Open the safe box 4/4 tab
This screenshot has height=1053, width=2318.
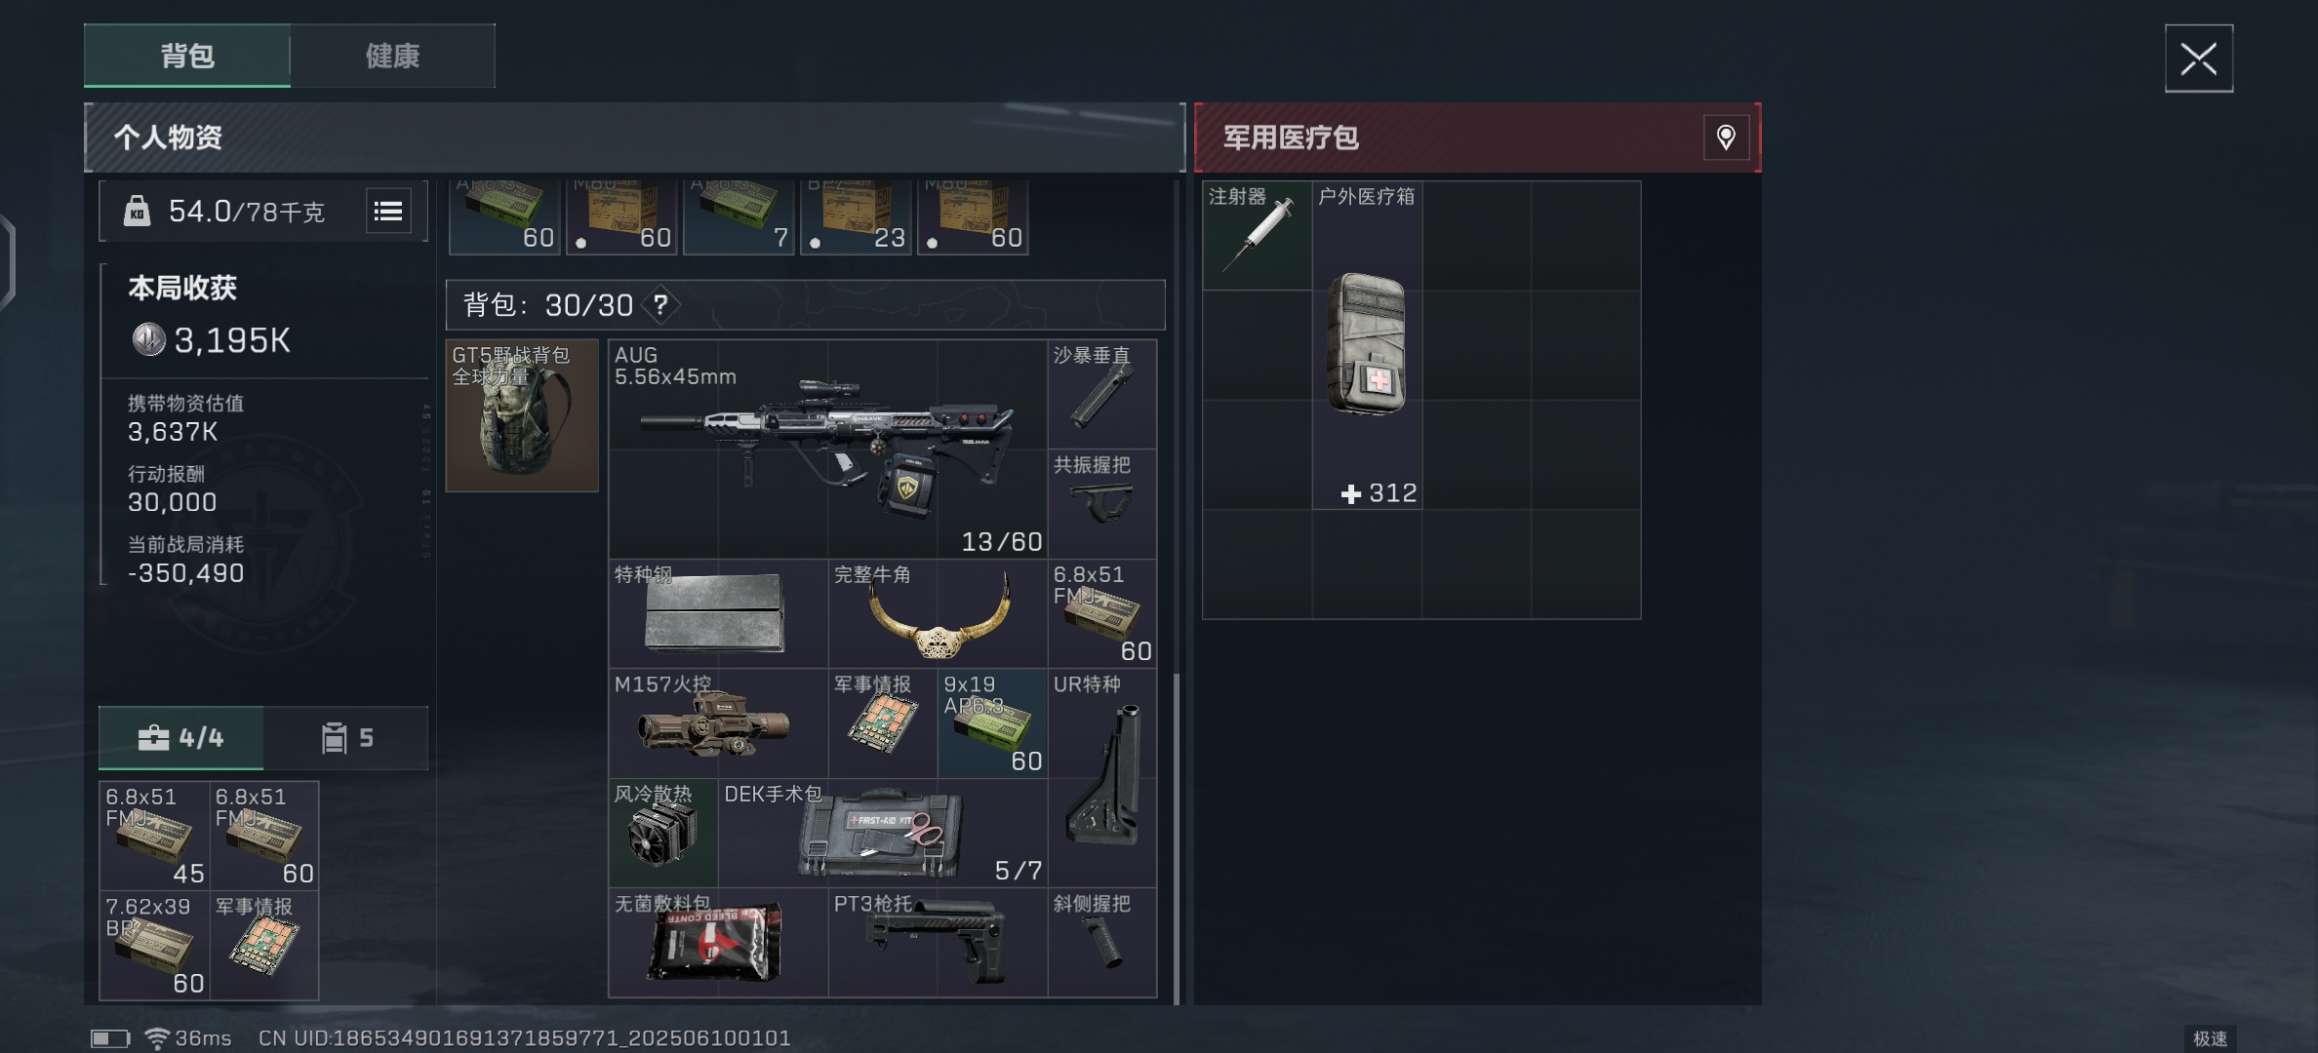click(x=180, y=738)
